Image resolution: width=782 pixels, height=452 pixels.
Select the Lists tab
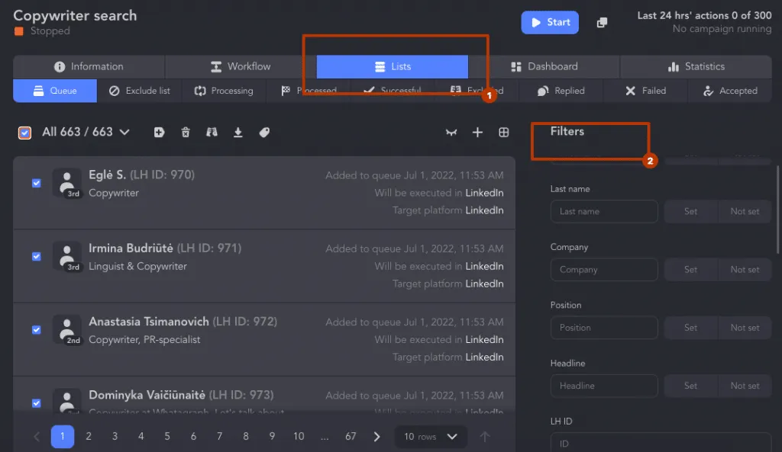392,66
